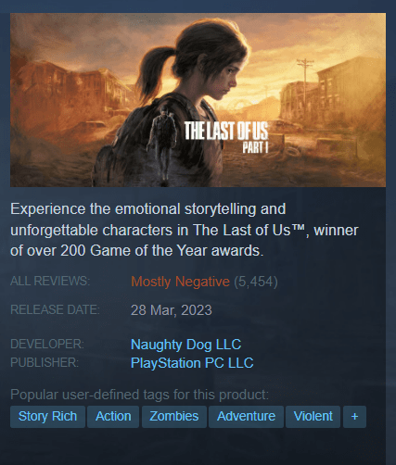Click the popular user-defined tags heading
Viewport: 396px width, 465px height.
tap(139, 395)
